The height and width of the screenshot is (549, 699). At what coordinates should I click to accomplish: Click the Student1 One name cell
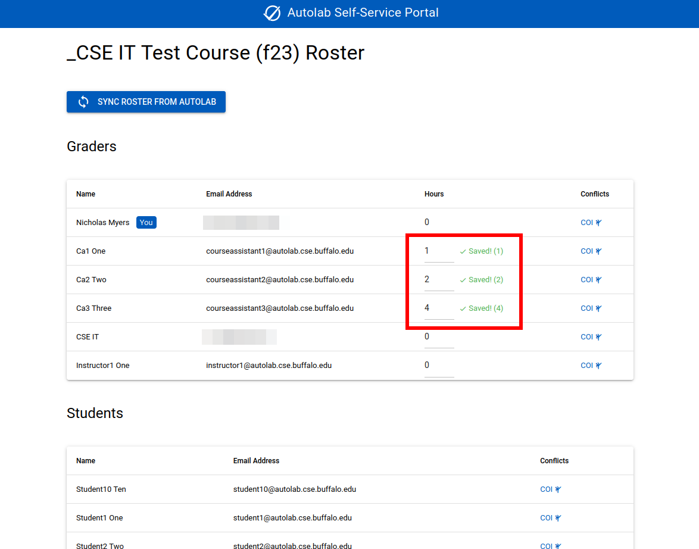tap(99, 518)
